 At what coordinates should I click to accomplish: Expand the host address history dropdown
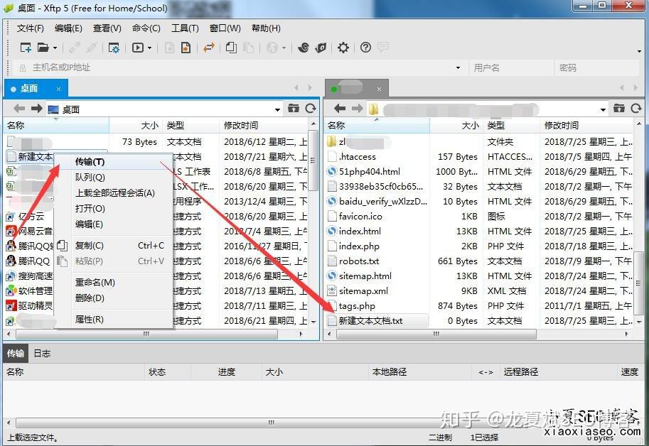coord(458,67)
